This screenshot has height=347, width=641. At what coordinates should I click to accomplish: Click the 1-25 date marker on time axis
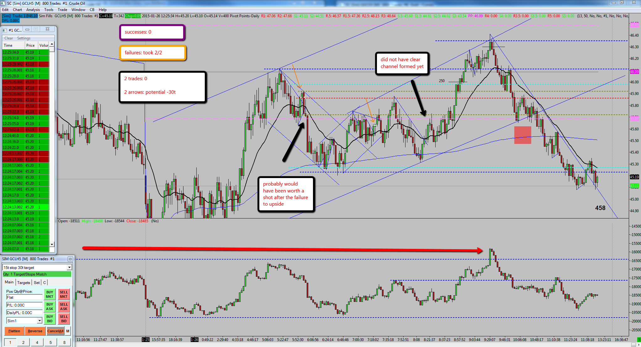pyautogui.click(x=146, y=339)
